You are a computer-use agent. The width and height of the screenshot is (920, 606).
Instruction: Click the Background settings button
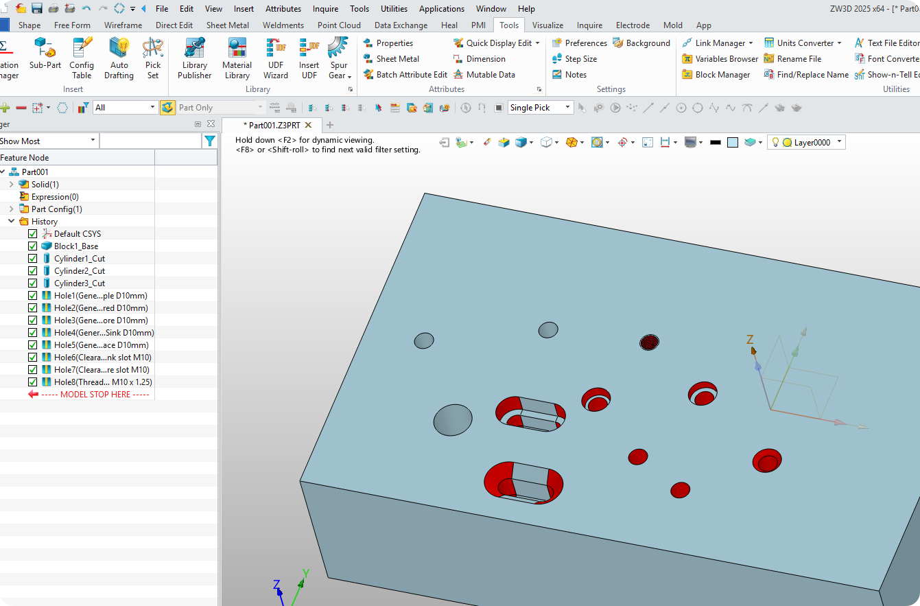[x=641, y=43]
